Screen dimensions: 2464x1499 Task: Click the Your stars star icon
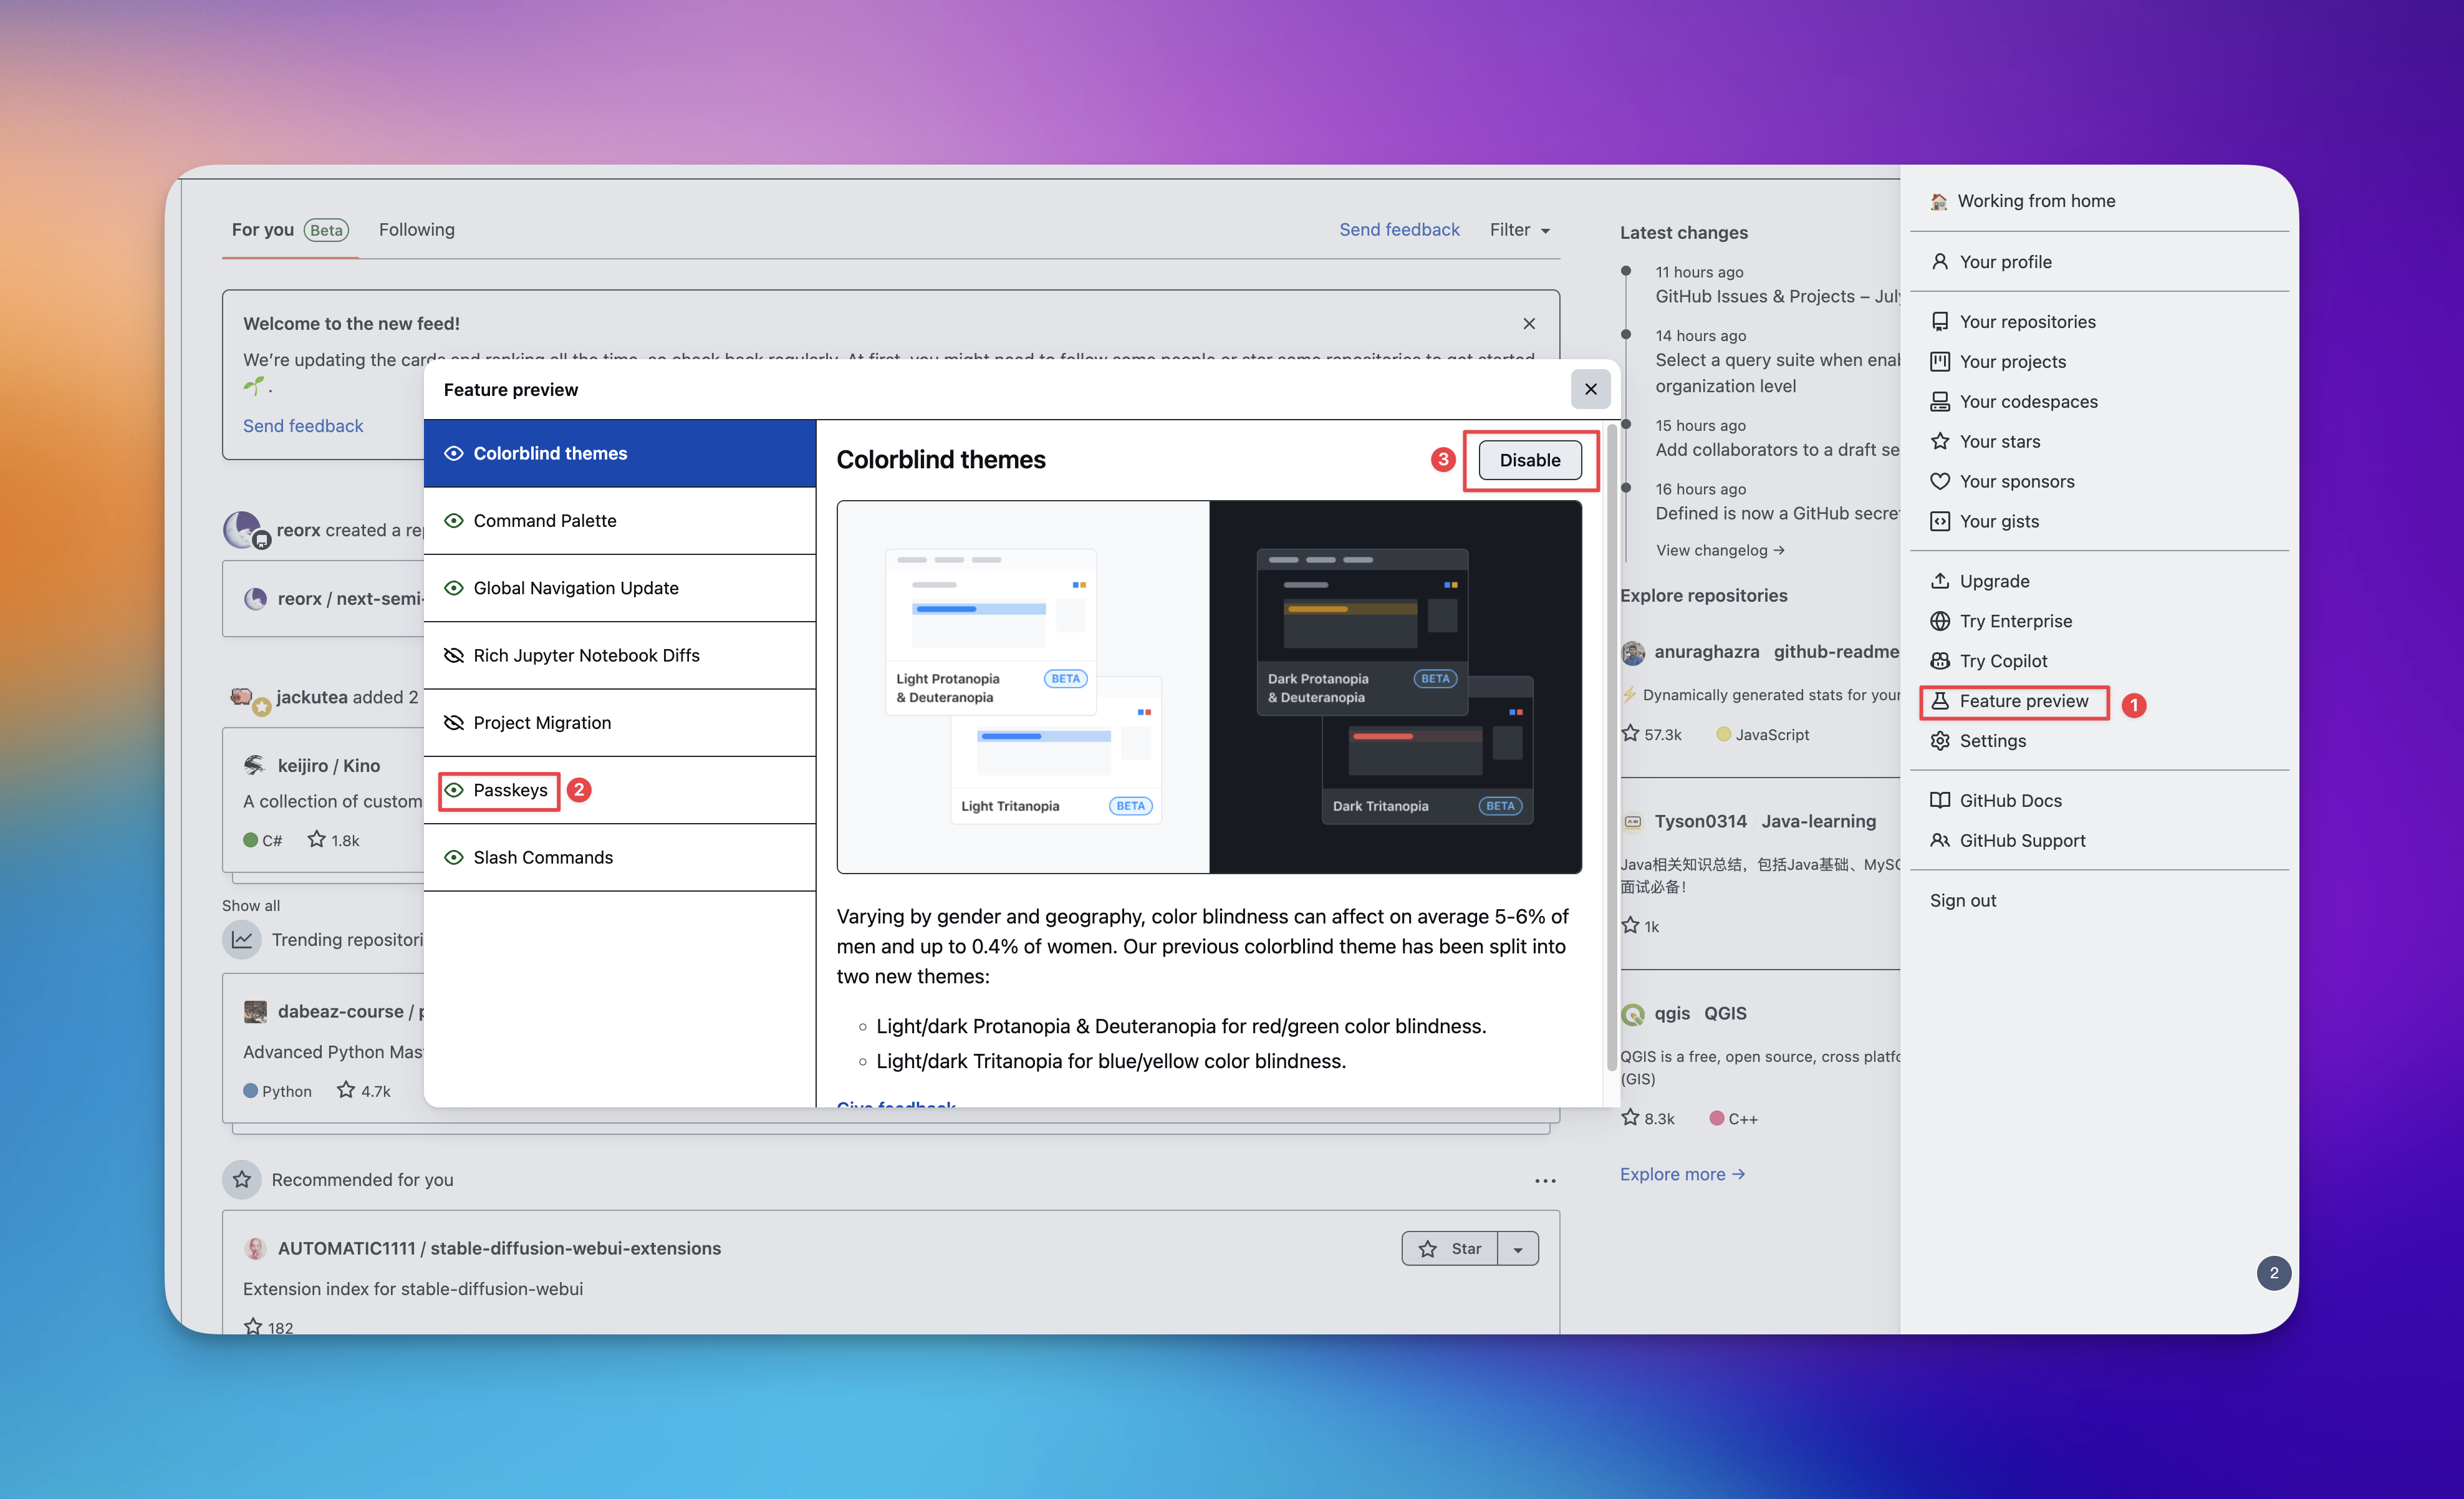click(x=1939, y=441)
